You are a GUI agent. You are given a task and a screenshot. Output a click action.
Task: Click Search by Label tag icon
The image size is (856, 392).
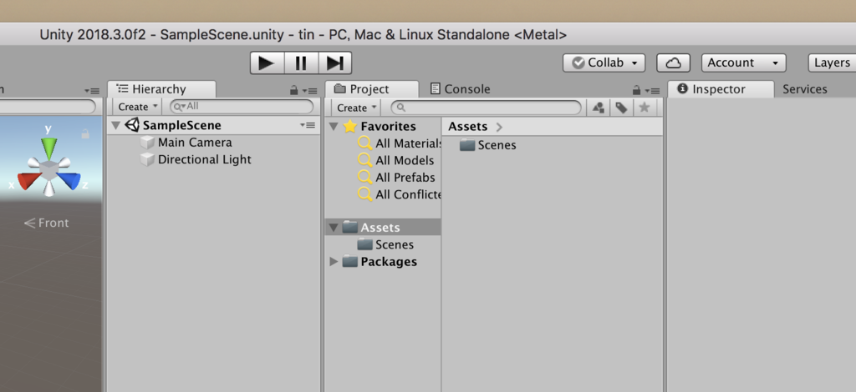coord(621,108)
